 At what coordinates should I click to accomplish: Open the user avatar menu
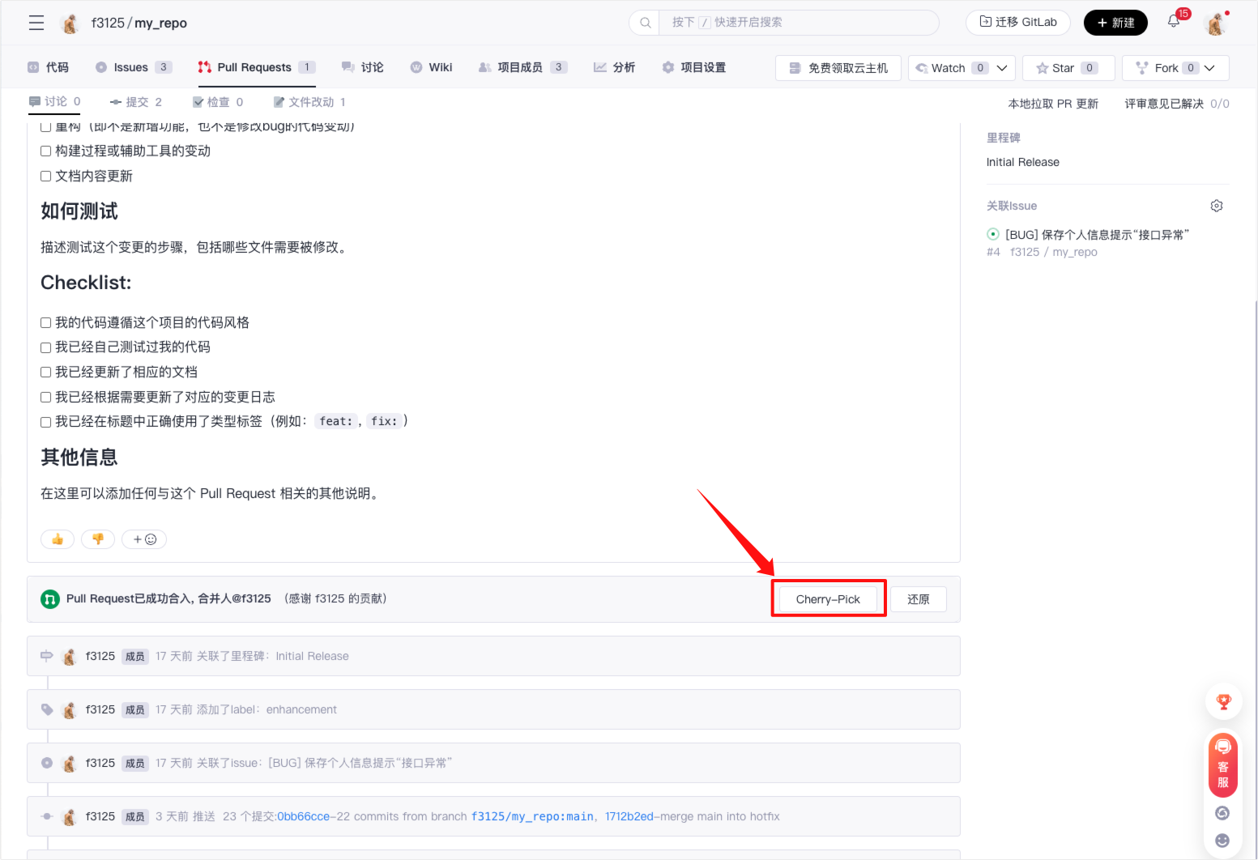coord(1215,23)
